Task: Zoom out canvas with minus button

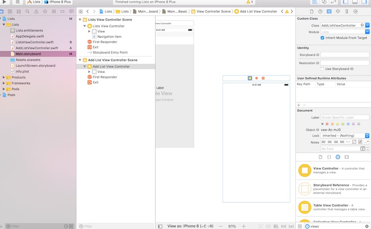Action: coord(220,226)
